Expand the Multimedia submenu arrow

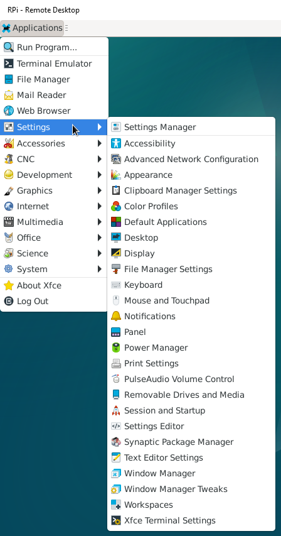(x=100, y=222)
